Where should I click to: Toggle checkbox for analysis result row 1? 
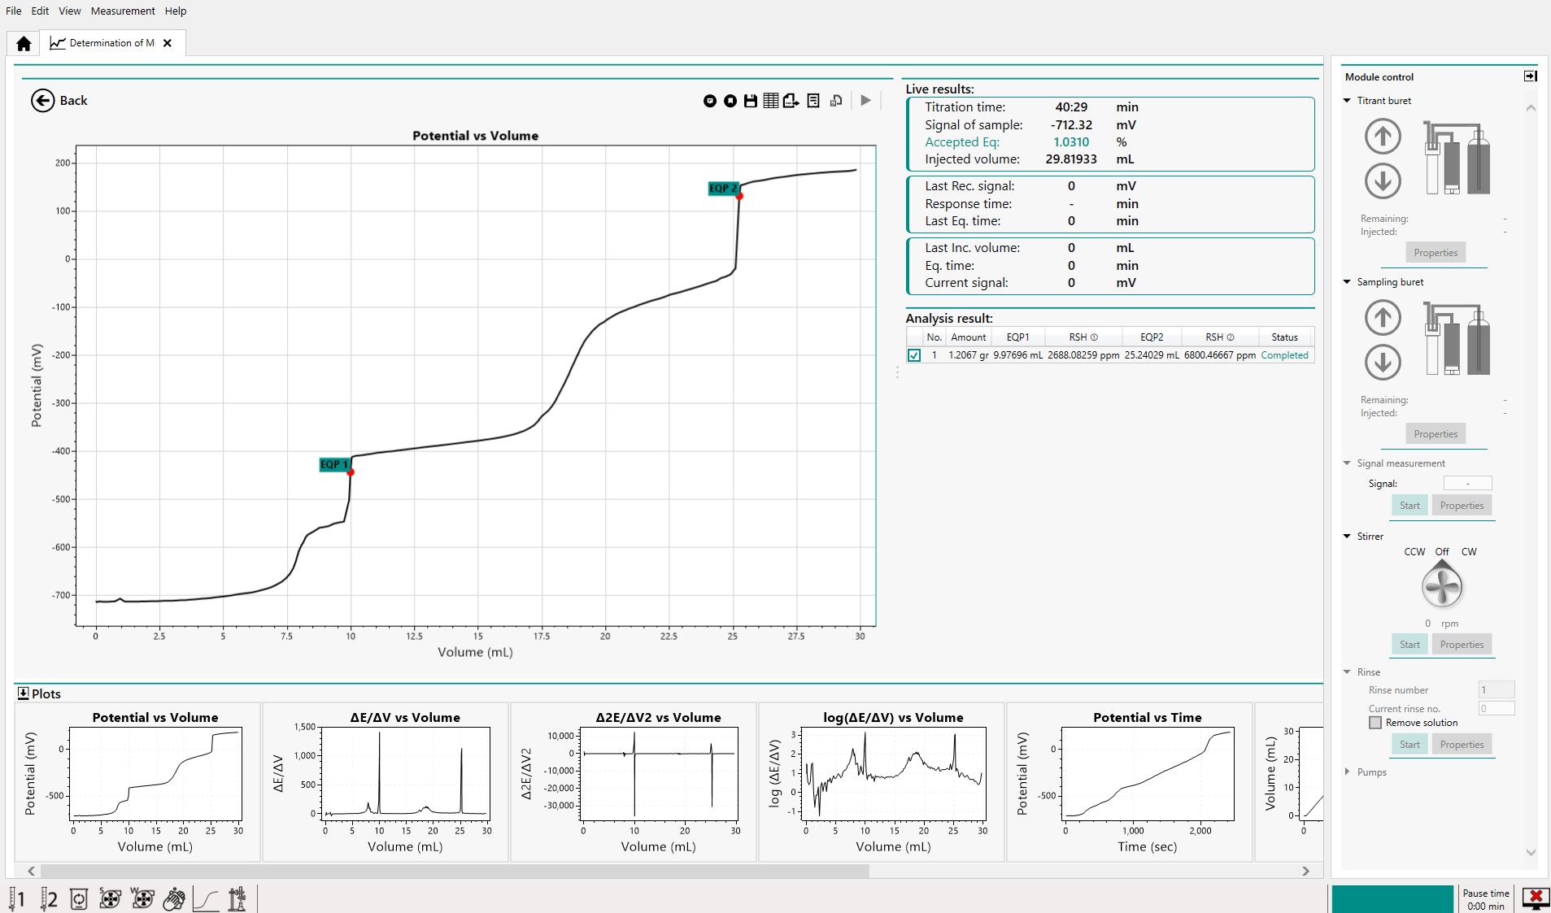[914, 355]
